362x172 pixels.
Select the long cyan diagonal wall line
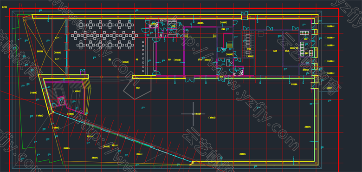pos(123,137)
